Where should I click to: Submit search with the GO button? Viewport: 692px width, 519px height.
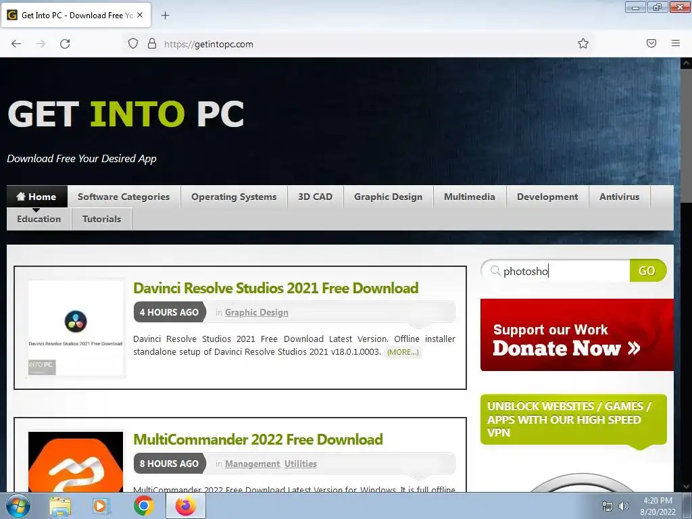pos(647,270)
